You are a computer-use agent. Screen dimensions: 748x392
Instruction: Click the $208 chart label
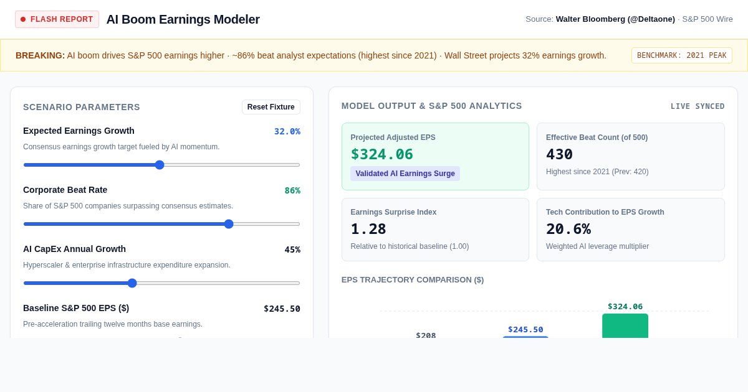click(x=426, y=335)
